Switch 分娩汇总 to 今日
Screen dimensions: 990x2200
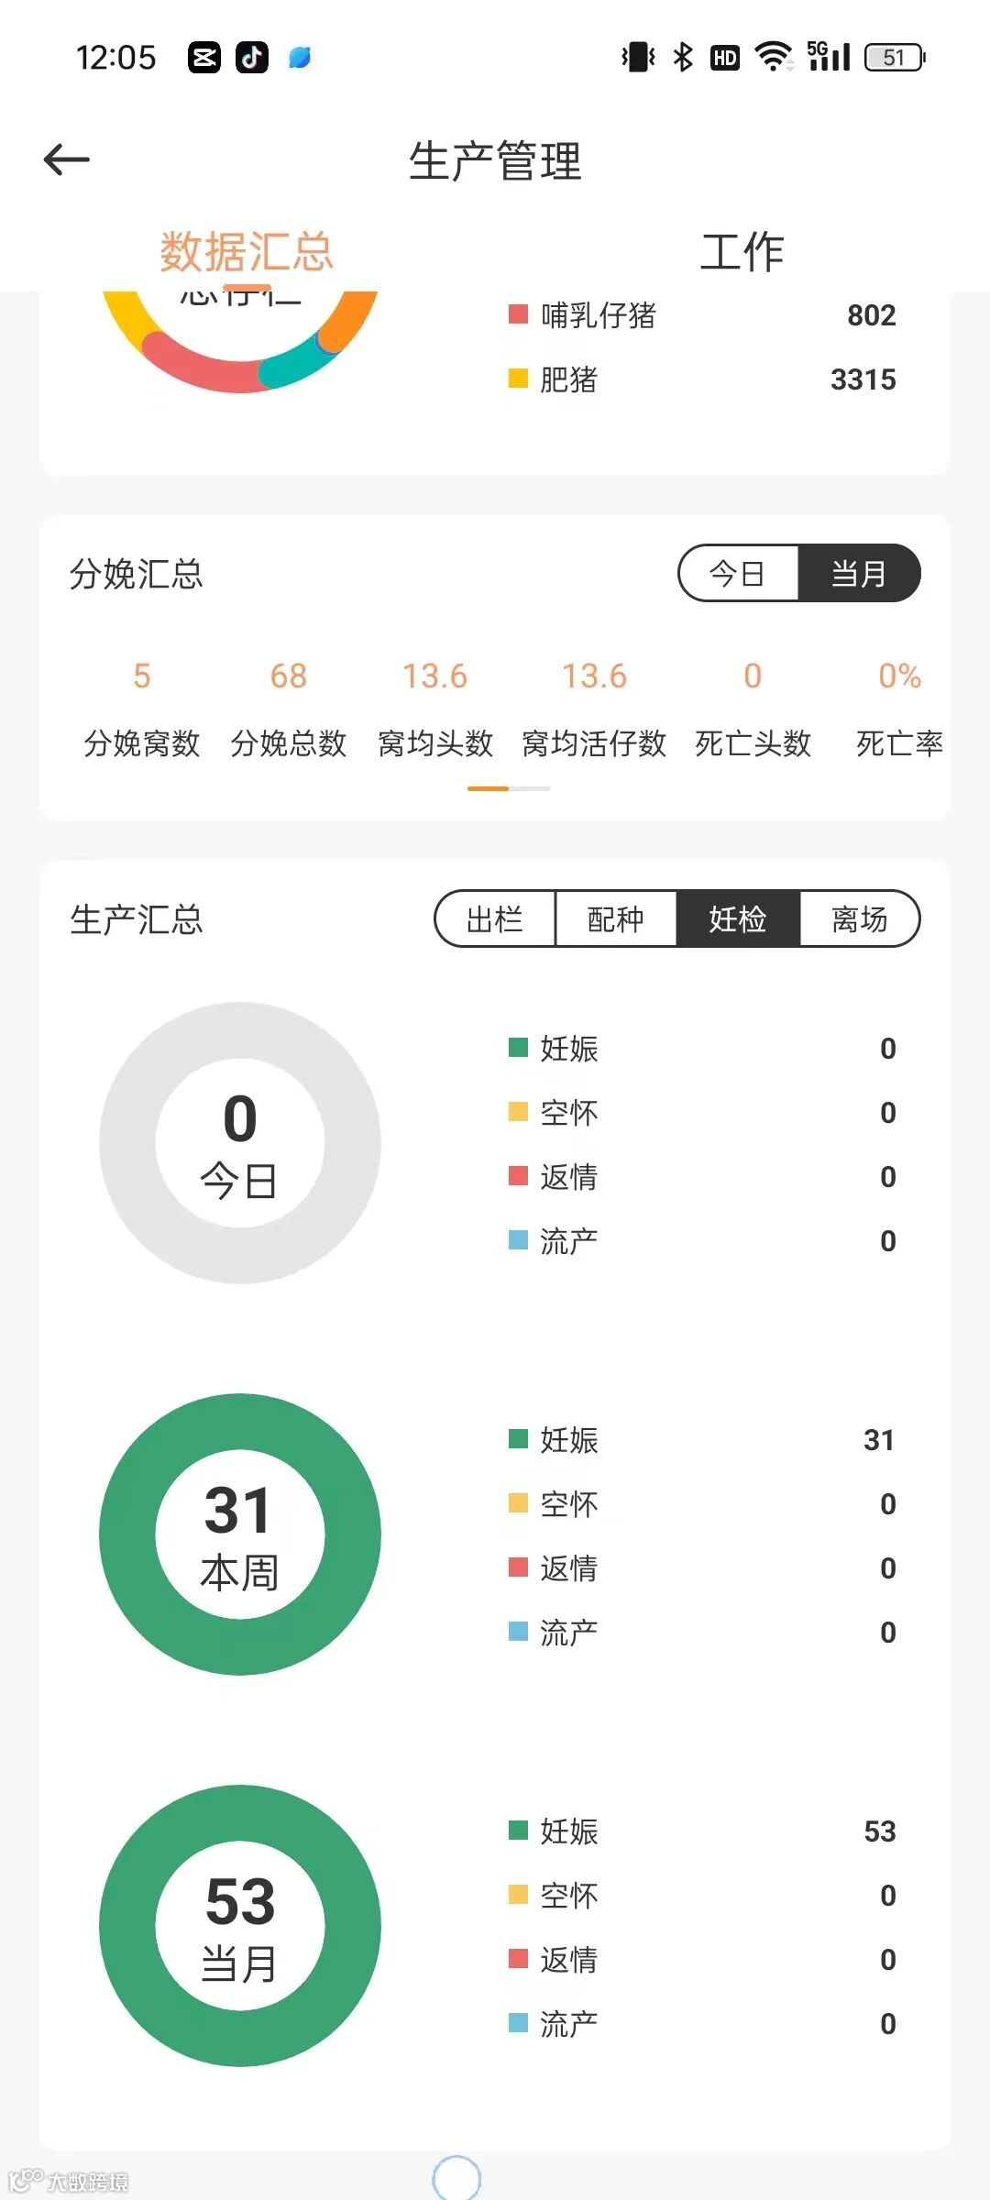tap(738, 574)
